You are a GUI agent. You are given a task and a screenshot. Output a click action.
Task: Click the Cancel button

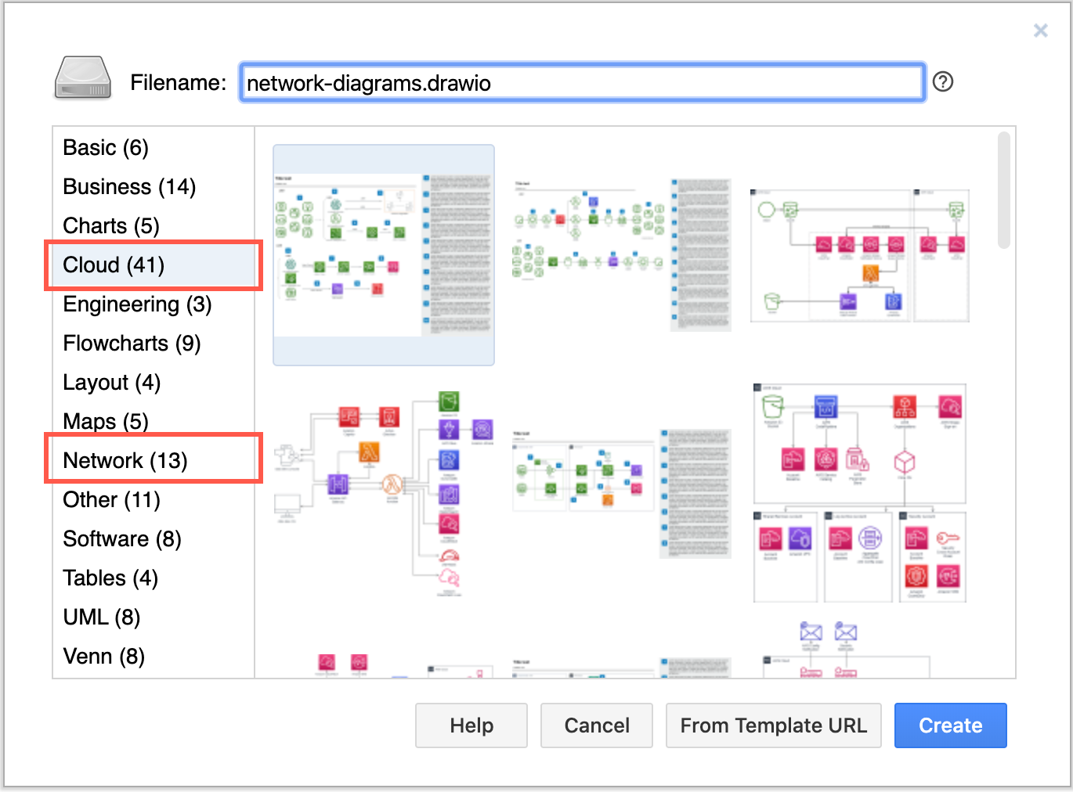pos(596,725)
